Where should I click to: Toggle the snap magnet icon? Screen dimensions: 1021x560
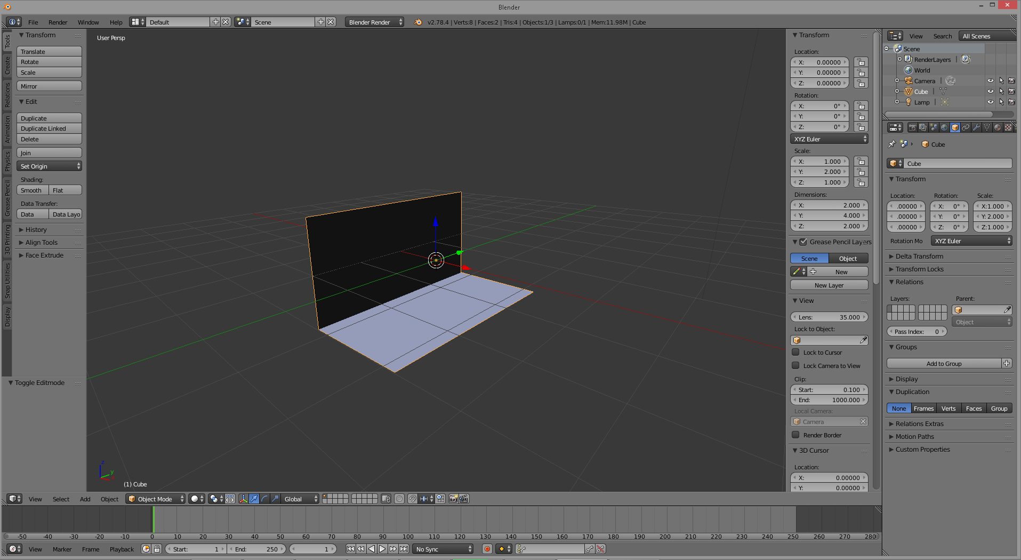413,499
